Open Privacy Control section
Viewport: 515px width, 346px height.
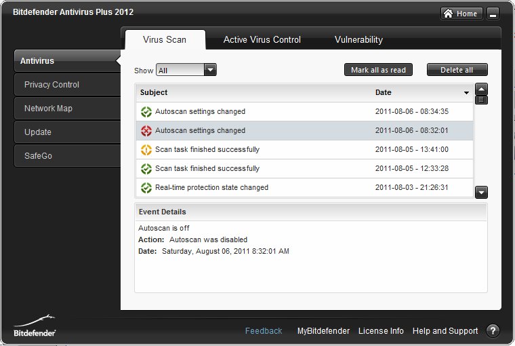pos(67,85)
